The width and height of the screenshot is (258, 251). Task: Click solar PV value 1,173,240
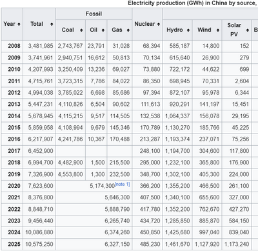237,245
